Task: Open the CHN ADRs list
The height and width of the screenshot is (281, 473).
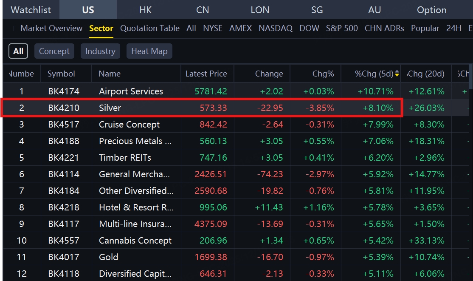Action: coord(384,28)
